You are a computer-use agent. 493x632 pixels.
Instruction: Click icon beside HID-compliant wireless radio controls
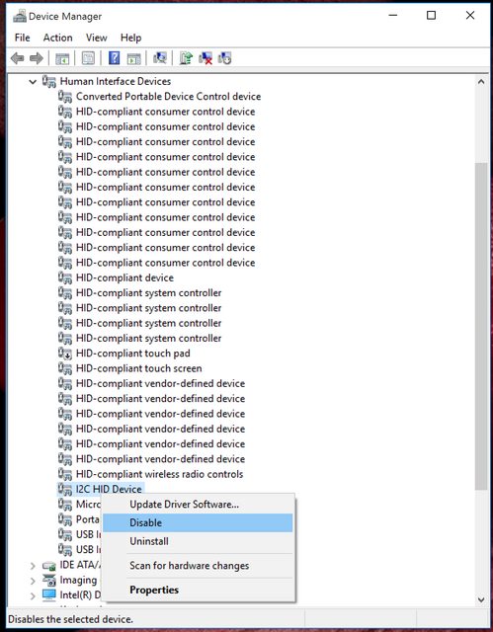[x=65, y=474]
